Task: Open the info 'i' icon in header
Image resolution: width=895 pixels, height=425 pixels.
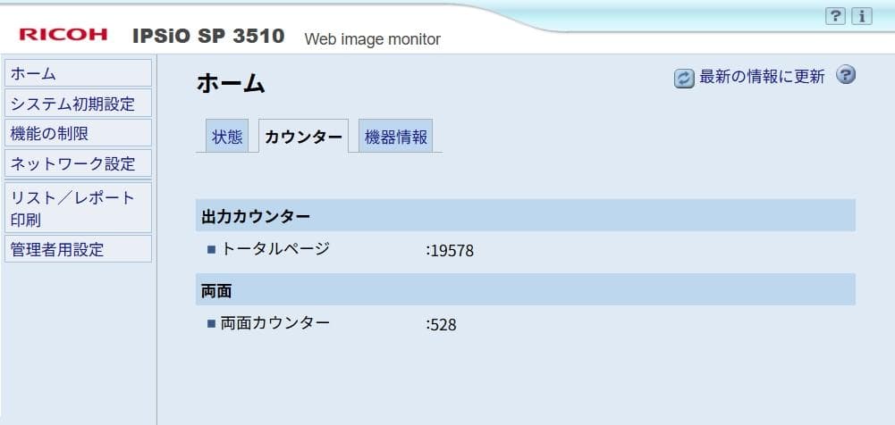Action: pyautogui.click(x=862, y=17)
